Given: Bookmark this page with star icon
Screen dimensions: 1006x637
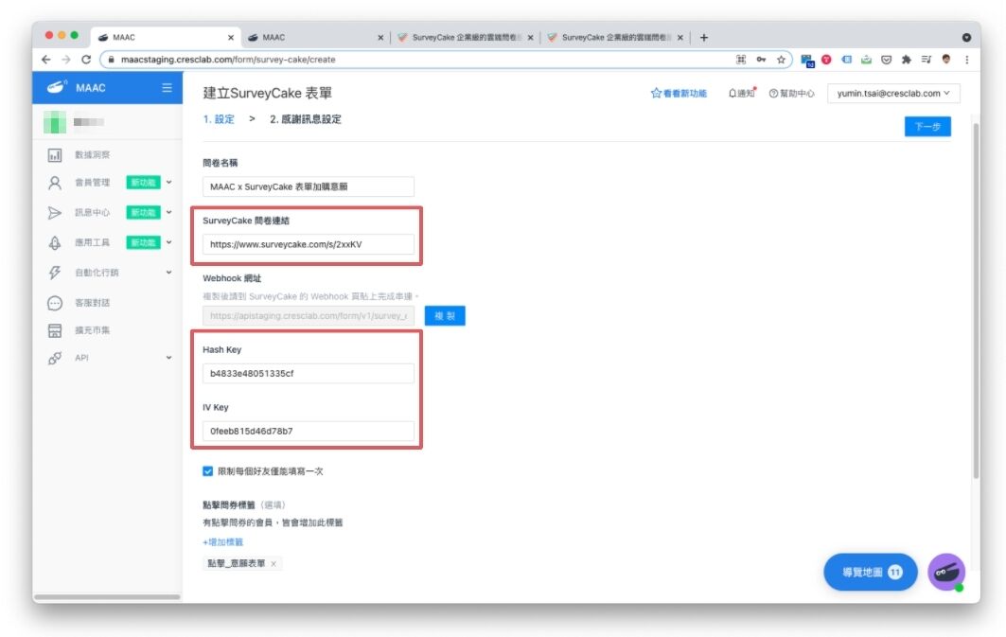Looking at the screenshot, I should 781,60.
